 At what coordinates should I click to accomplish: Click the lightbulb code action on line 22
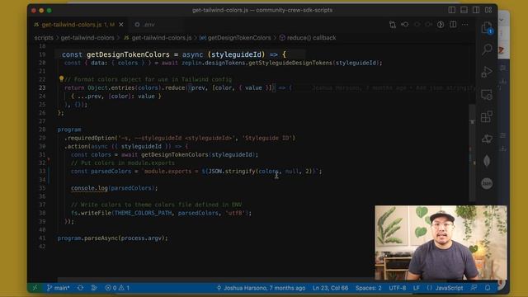tap(61, 79)
